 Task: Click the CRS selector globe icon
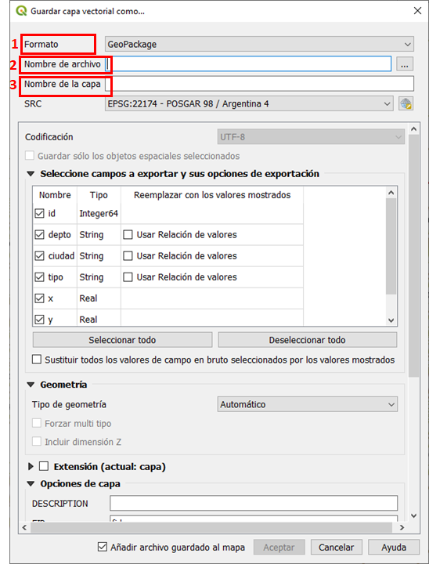(x=406, y=104)
